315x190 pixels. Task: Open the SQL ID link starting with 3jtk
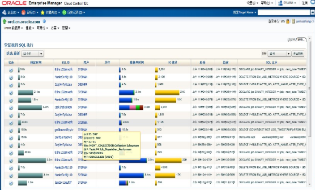(x=63, y=107)
